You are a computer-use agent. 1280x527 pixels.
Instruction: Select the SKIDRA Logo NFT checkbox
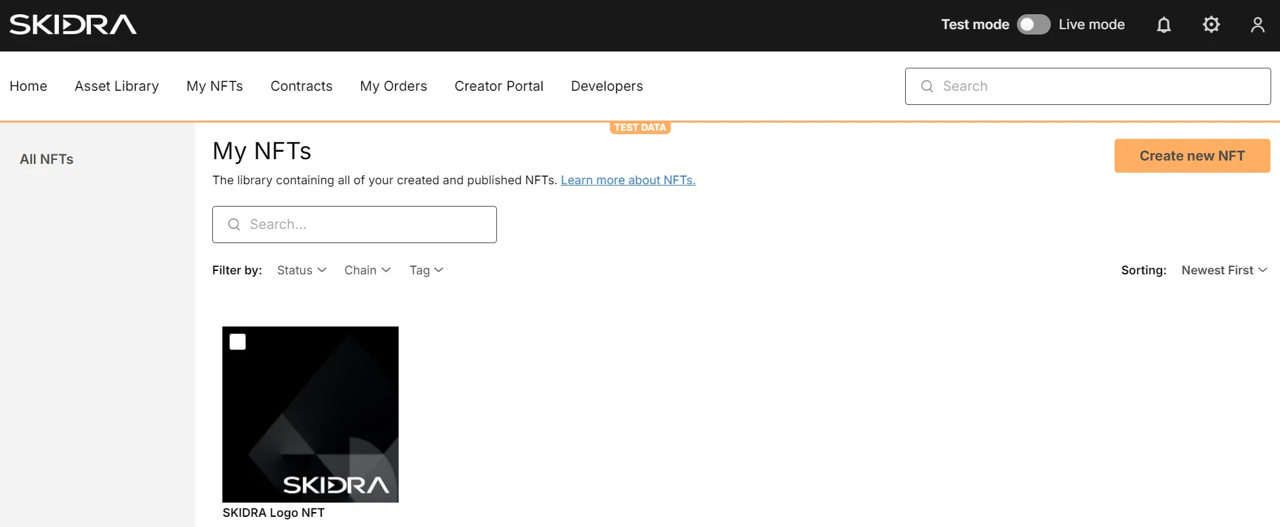[237, 341]
